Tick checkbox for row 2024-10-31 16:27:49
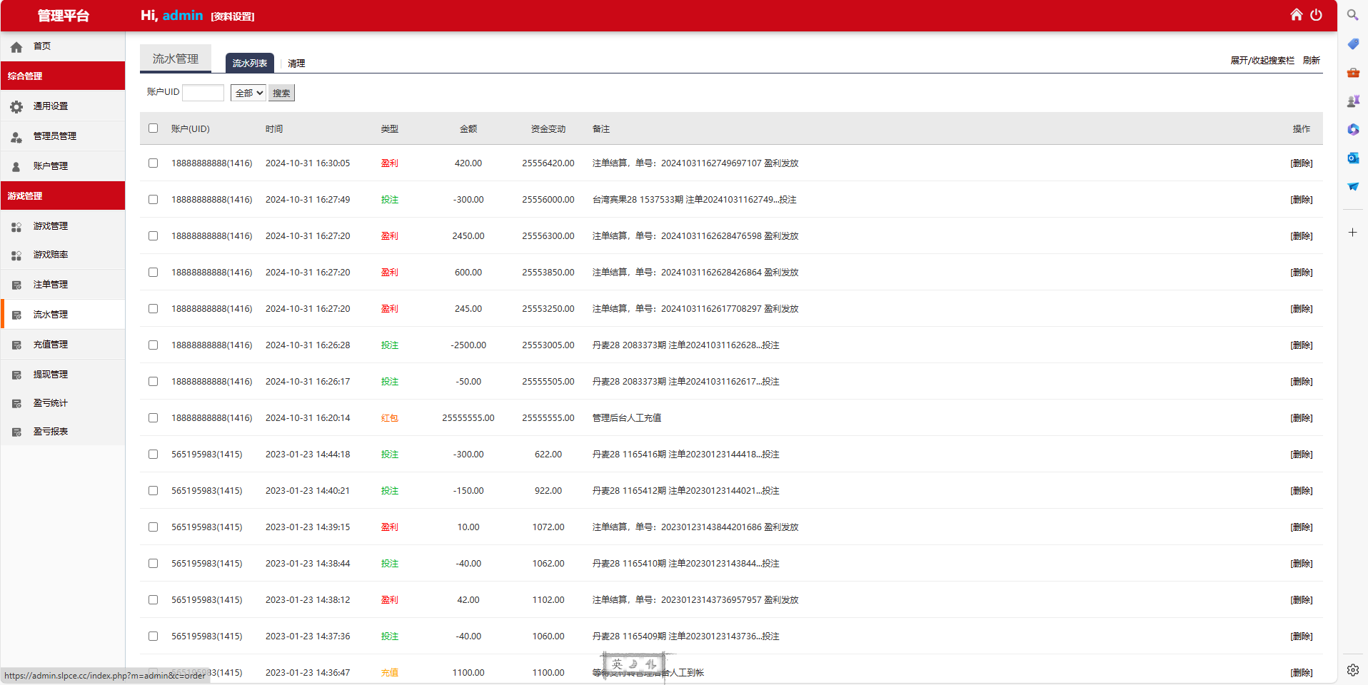 pos(153,199)
